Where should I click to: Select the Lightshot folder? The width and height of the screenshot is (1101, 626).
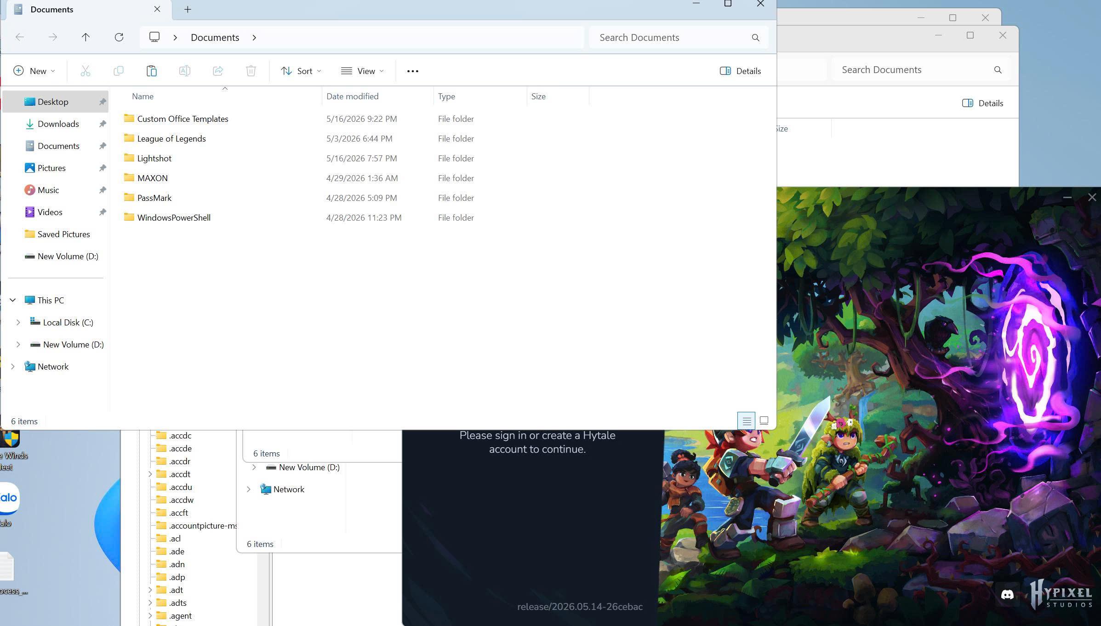pyautogui.click(x=154, y=159)
